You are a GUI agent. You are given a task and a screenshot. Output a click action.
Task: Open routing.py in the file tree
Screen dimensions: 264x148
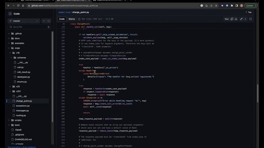click(x=21, y=116)
